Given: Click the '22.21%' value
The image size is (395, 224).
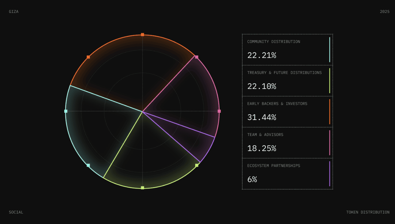Looking at the screenshot, I should pyautogui.click(x=262, y=56).
